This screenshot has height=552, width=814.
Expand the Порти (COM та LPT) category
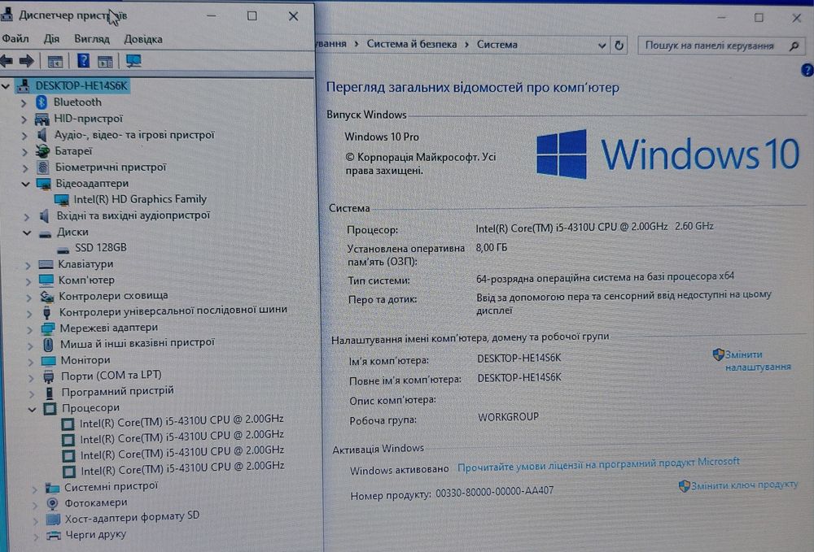tap(31, 377)
